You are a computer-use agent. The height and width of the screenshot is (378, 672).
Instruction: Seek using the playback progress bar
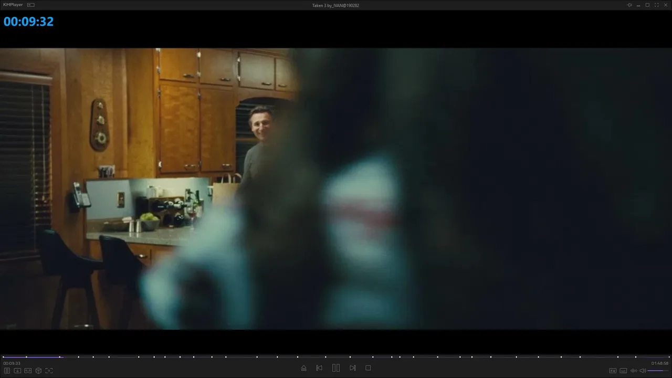pyautogui.click(x=336, y=357)
